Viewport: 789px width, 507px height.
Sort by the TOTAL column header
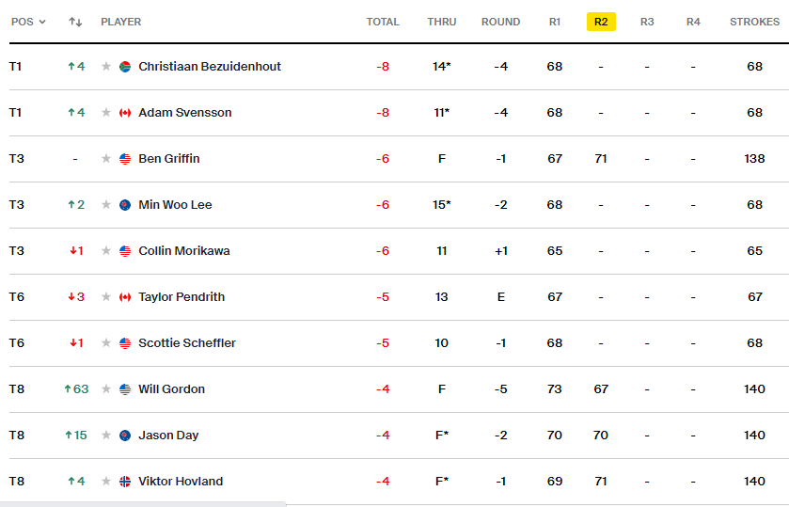[383, 22]
